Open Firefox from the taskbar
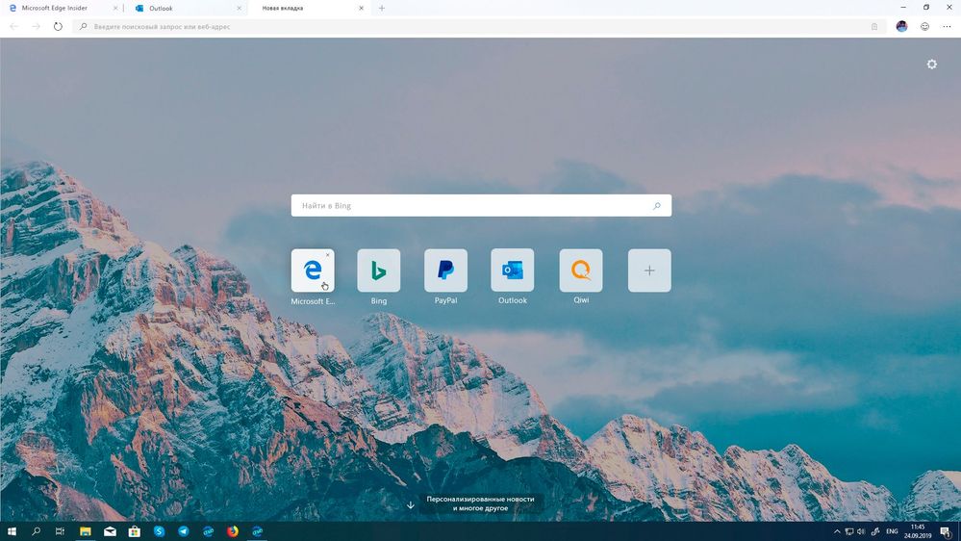The height and width of the screenshot is (541, 961). tap(232, 531)
